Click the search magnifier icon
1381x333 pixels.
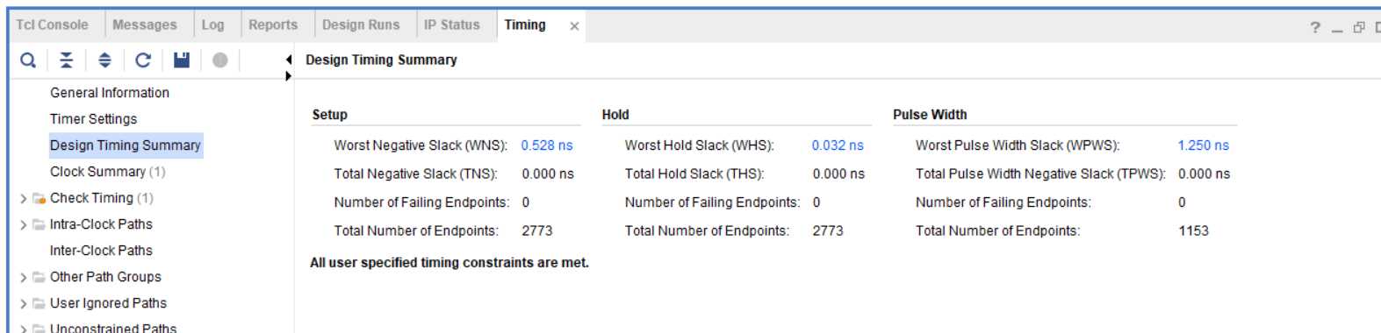pyautogui.click(x=28, y=60)
